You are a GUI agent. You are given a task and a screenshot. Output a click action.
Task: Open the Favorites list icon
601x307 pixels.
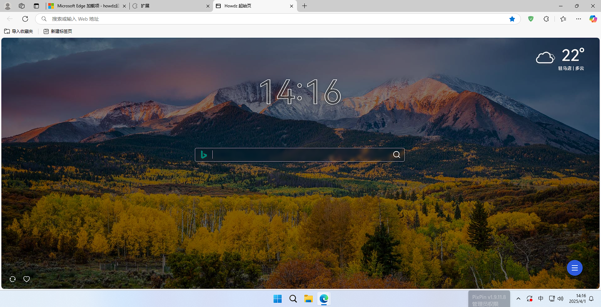[563, 19]
